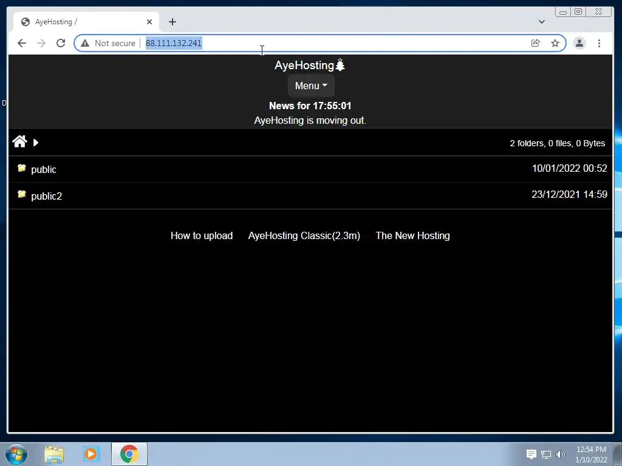Click the Chrome taskbar icon

129,454
